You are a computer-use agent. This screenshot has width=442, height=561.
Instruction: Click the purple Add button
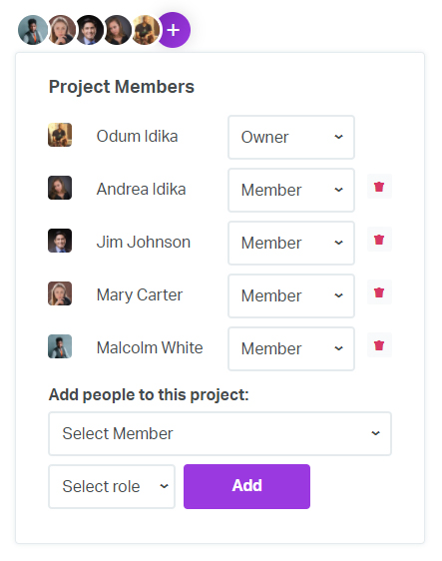246,486
